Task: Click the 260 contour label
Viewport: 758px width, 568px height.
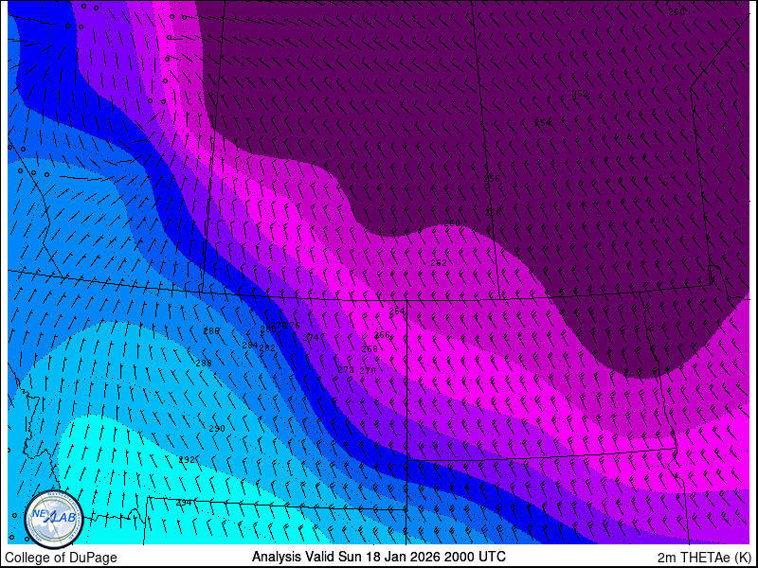Action: click(x=452, y=223)
